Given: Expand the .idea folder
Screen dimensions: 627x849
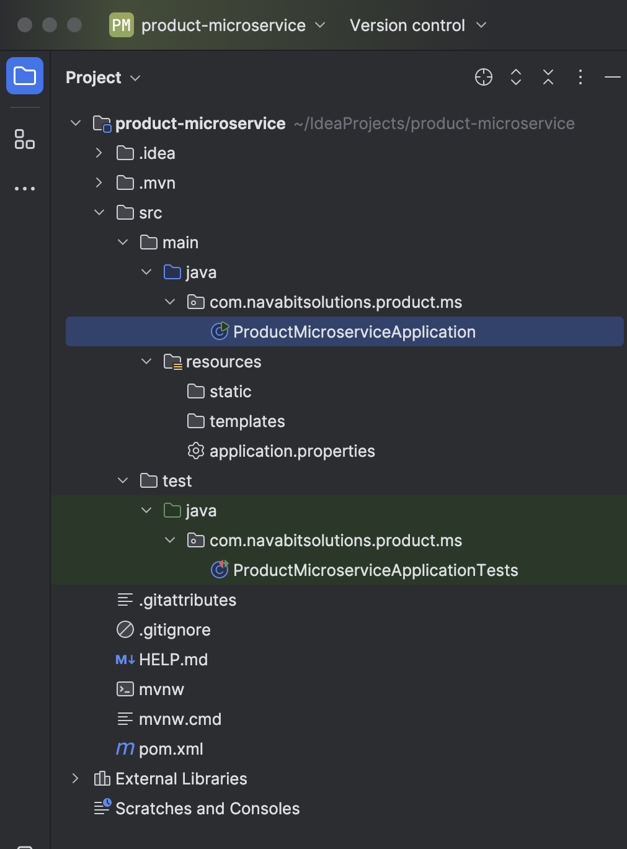Looking at the screenshot, I should 99,153.
